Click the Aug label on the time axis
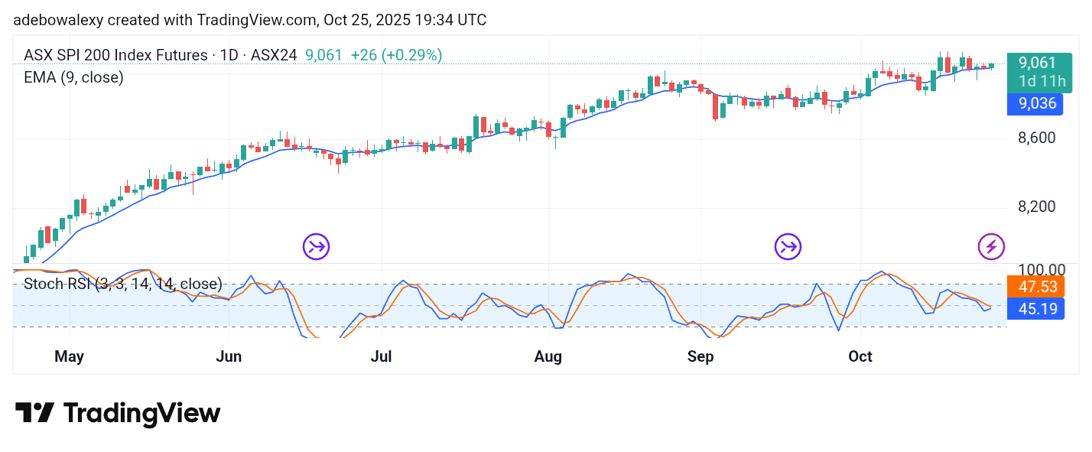Viewport: 1092px width, 452px height. [x=548, y=356]
